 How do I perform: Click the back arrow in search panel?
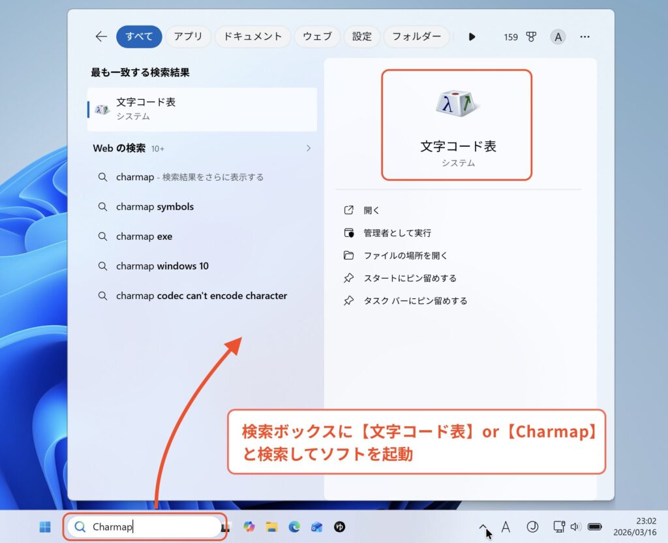[101, 37]
